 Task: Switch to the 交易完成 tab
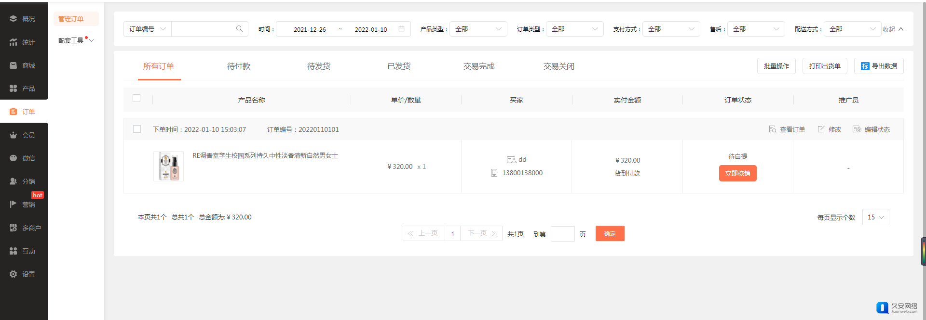click(478, 66)
